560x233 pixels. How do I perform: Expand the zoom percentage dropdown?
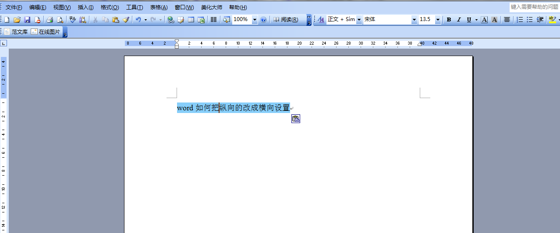click(x=255, y=20)
